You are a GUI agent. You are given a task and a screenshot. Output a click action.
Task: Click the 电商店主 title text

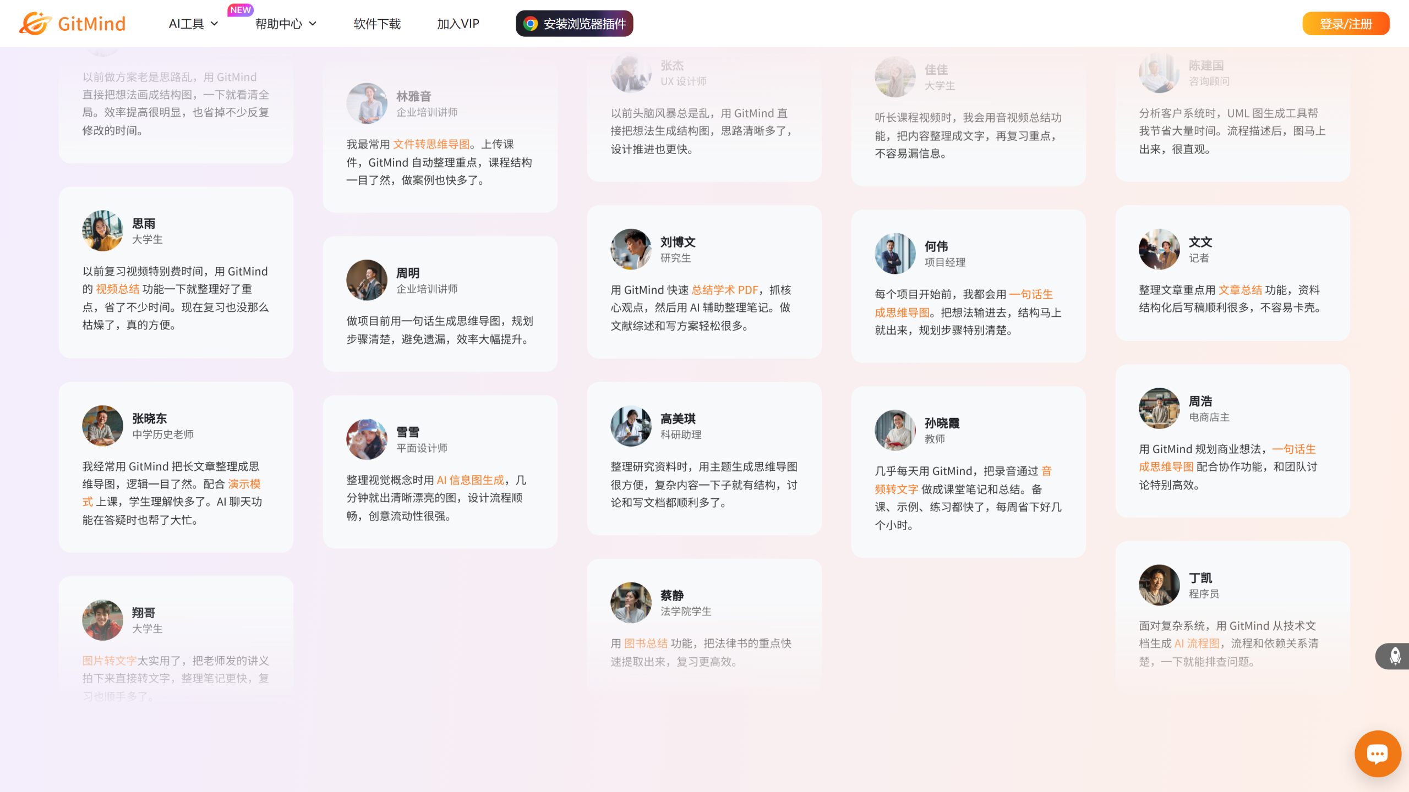click(1209, 417)
